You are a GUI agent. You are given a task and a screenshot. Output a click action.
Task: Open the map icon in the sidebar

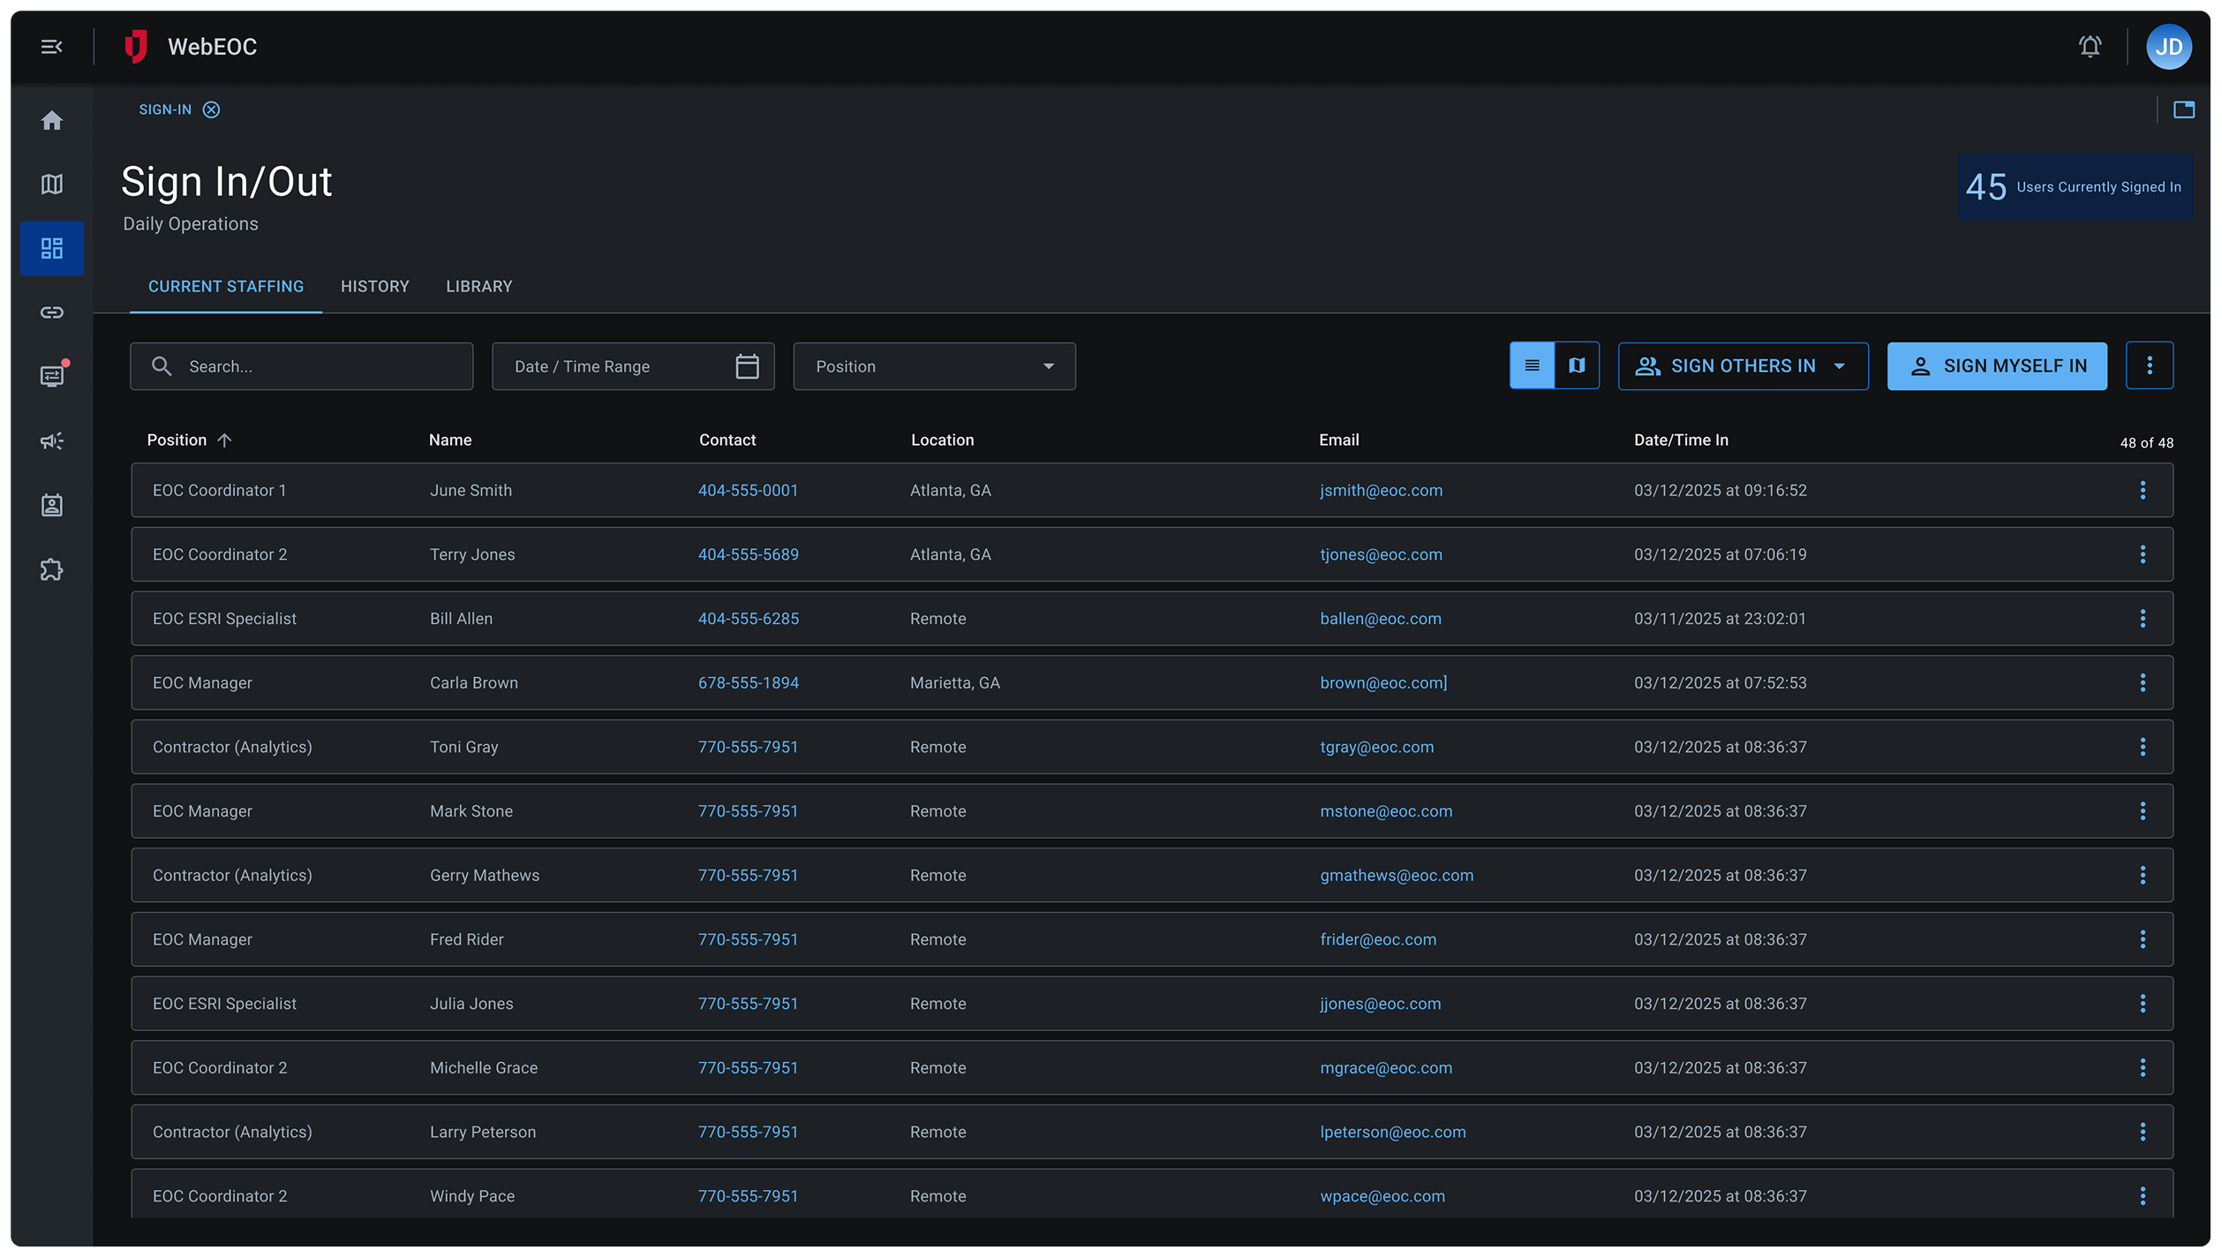tap(52, 184)
